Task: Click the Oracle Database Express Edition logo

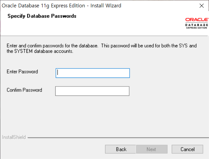Action: point(197,23)
